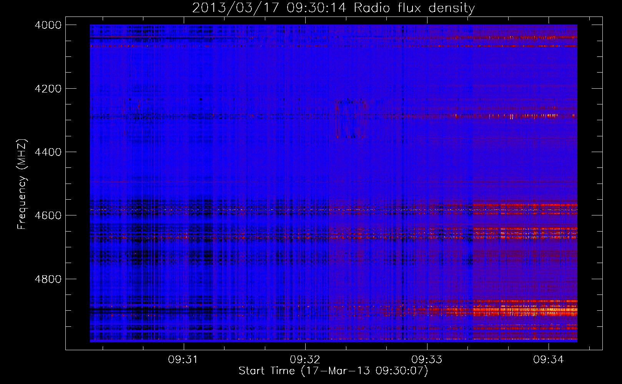This screenshot has width=622, height=384.
Task: Click the 4600 frequency axis label
Action: pyautogui.click(x=48, y=215)
